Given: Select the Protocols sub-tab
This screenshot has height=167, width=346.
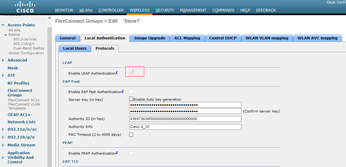Looking at the screenshot, I should point(105,48).
